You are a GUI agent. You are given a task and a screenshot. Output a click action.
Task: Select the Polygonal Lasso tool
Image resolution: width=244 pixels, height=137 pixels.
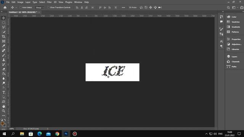point(3,27)
